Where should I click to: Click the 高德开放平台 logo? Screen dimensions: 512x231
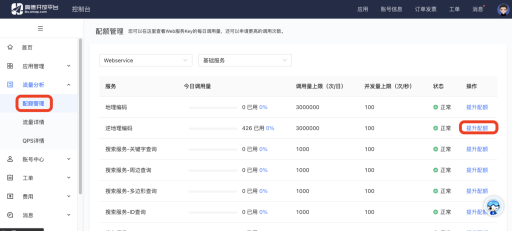(x=36, y=8)
